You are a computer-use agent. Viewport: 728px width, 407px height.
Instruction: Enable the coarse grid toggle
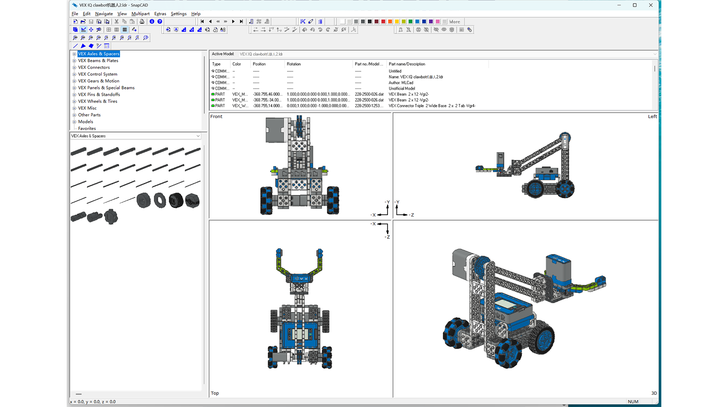(x=109, y=30)
